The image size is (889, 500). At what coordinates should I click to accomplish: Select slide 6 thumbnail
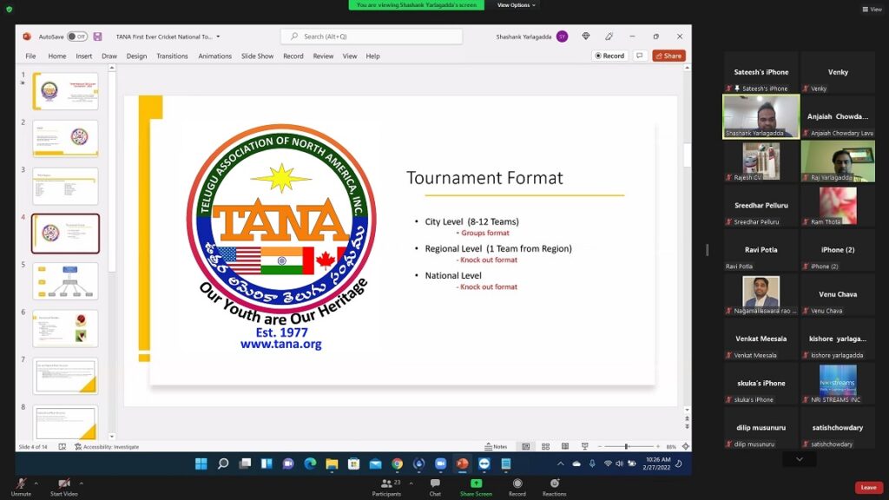click(65, 328)
